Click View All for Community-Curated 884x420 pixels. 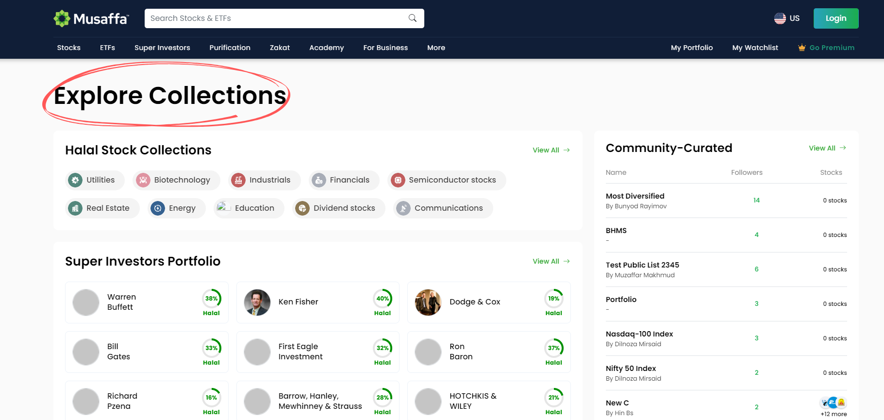(x=827, y=148)
